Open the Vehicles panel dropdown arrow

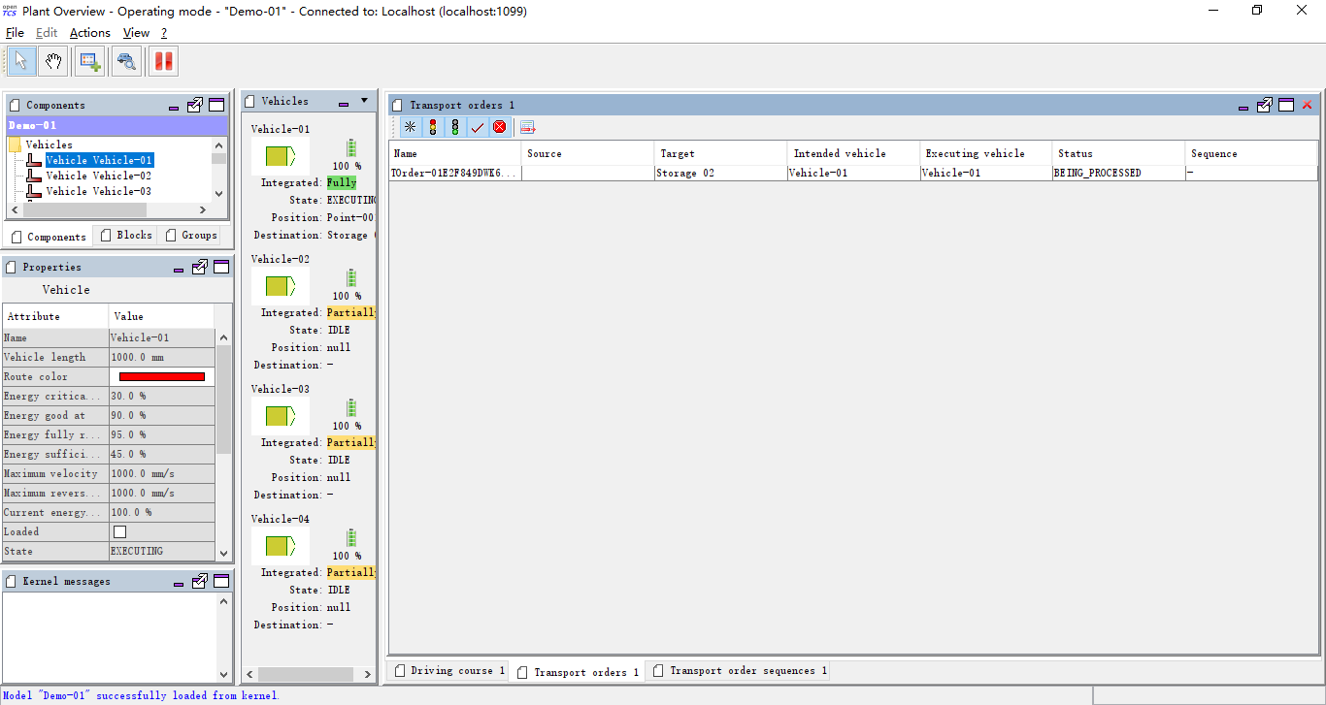point(366,100)
